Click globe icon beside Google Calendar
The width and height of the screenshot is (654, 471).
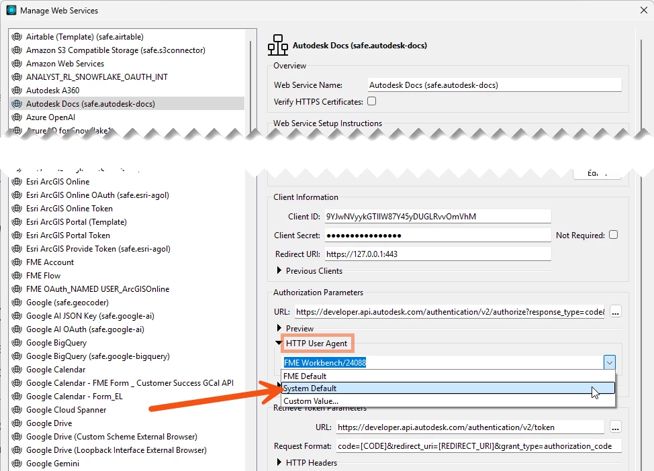pyautogui.click(x=17, y=369)
